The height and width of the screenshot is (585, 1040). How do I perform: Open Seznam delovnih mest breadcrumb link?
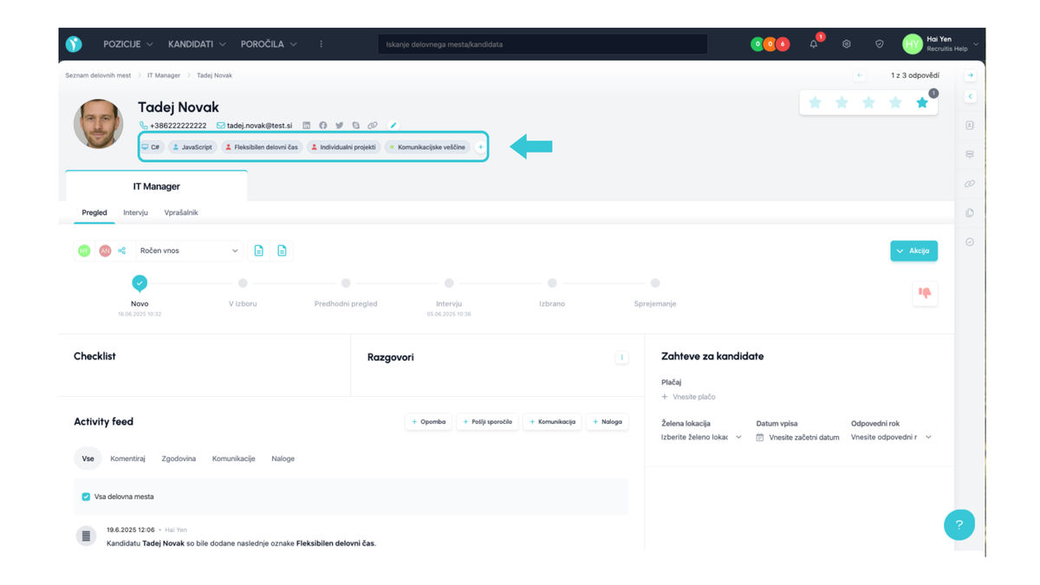pos(98,75)
